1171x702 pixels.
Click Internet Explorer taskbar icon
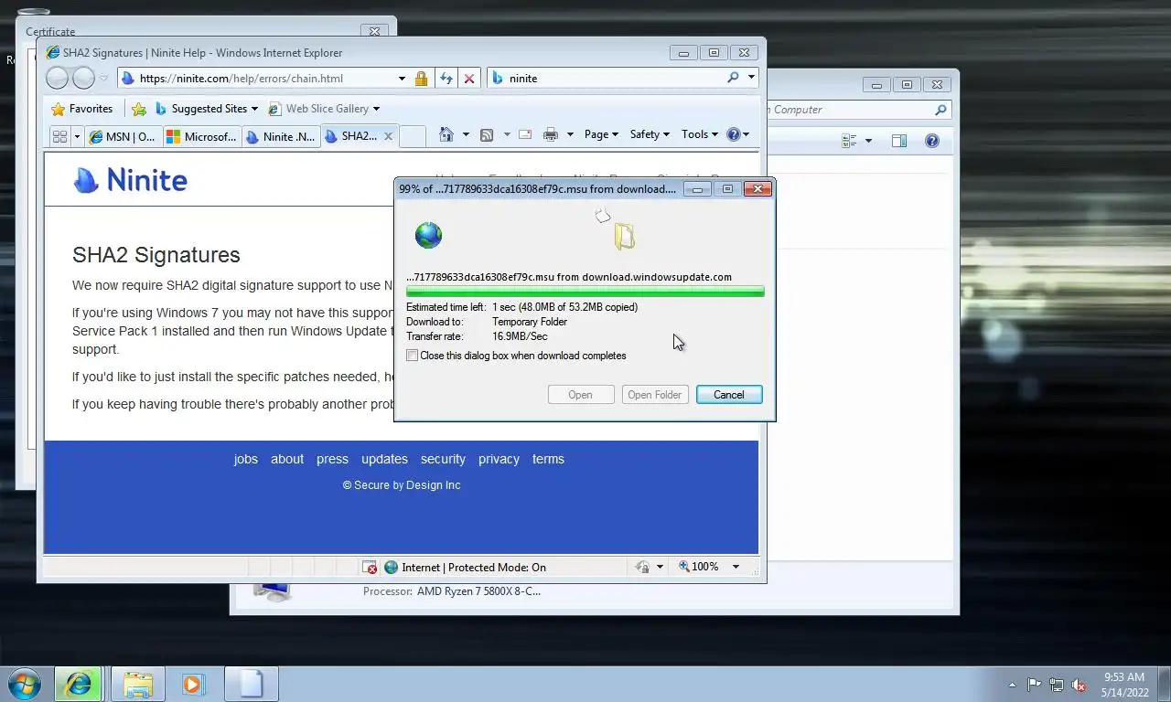(78, 684)
